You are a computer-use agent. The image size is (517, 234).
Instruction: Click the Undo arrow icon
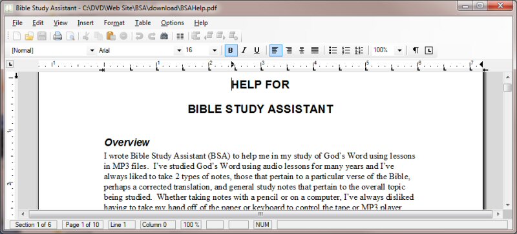tap(140, 36)
